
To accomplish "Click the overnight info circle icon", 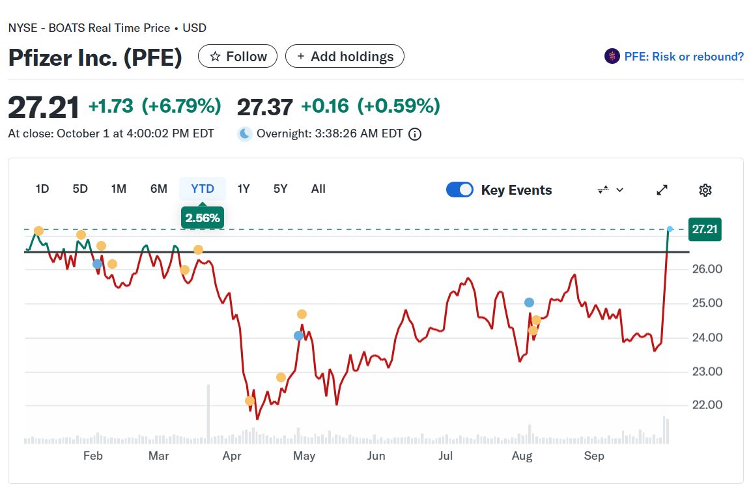I will pos(414,135).
